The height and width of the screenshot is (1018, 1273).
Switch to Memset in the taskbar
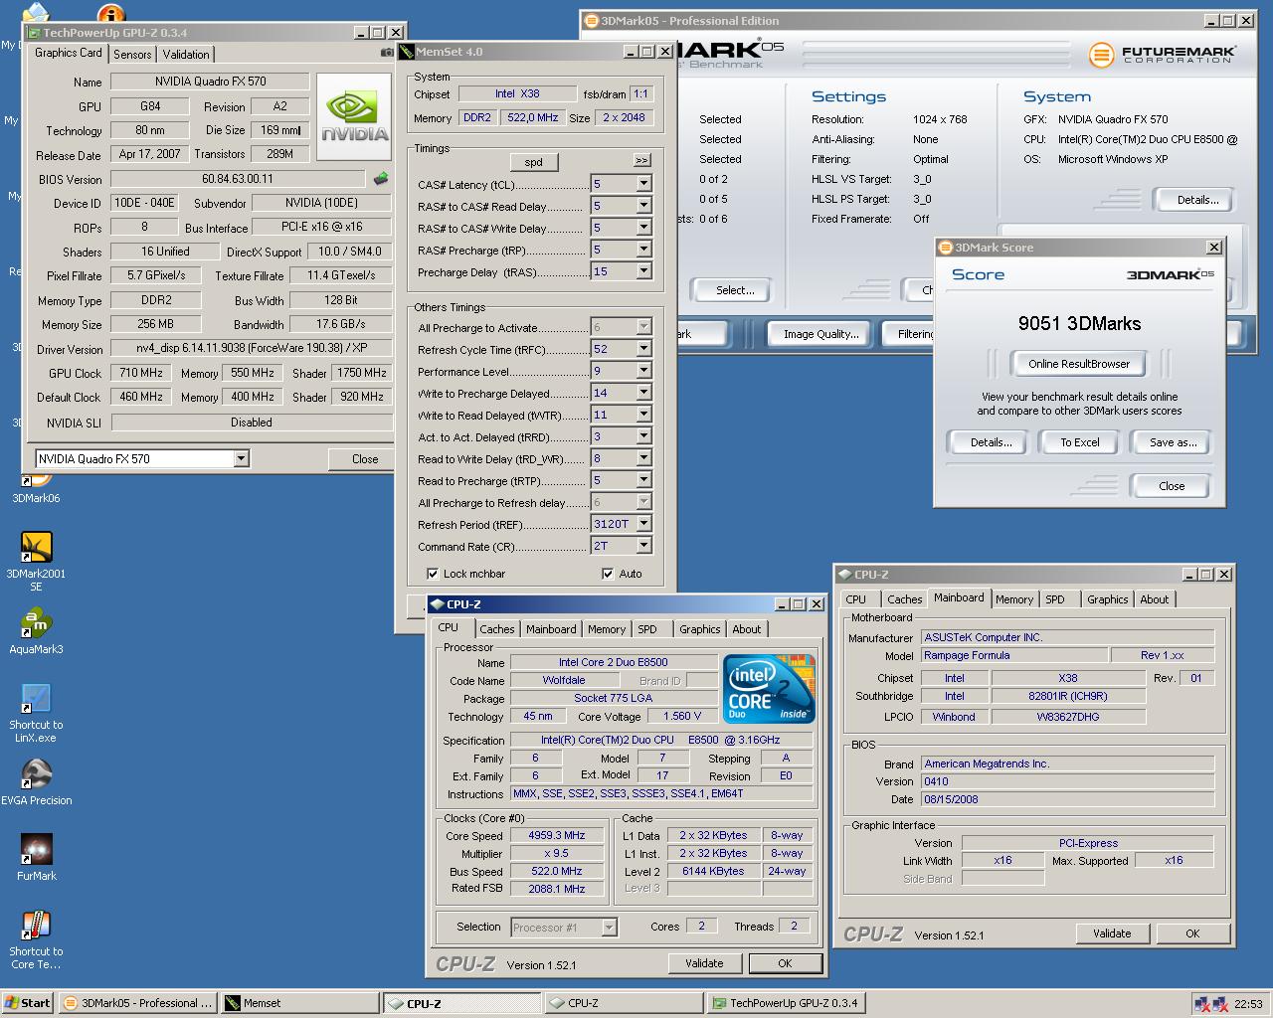pos(299,1003)
